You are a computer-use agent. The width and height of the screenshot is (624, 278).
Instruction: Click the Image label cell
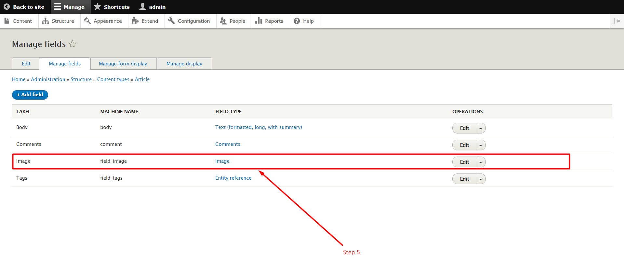(23, 161)
